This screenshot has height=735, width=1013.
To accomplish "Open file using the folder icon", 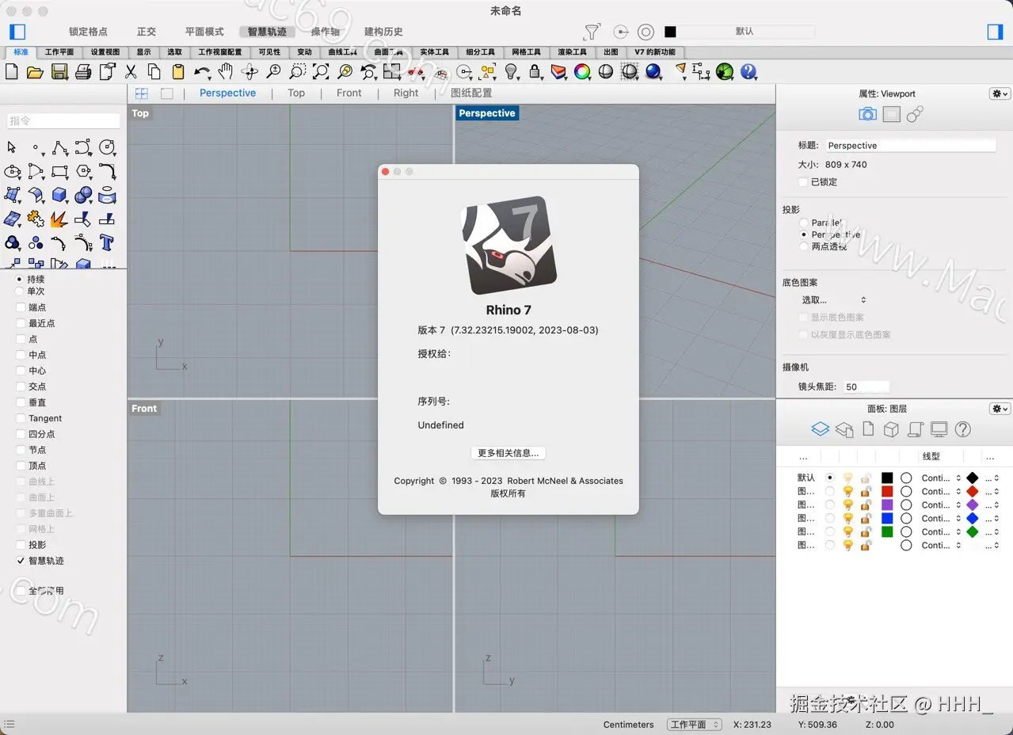I will click(x=35, y=72).
